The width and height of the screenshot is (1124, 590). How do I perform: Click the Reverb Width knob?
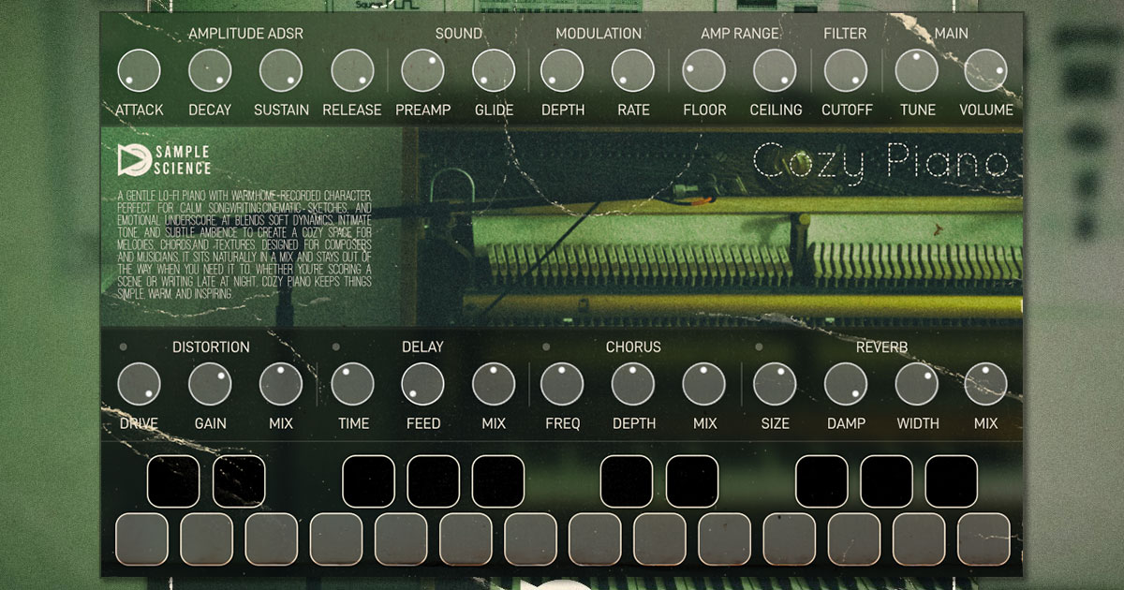[x=917, y=384]
